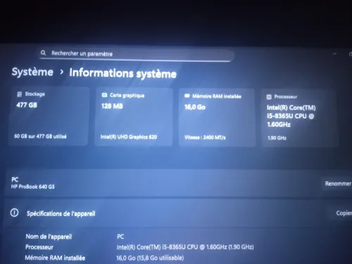Screen dimensions: 352x264
Task: Minimize the Settings window
Action: coord(335,54)
